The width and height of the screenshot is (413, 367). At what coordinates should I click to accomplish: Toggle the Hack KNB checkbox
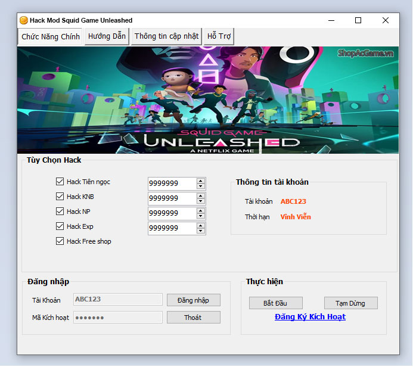point(60,197)
